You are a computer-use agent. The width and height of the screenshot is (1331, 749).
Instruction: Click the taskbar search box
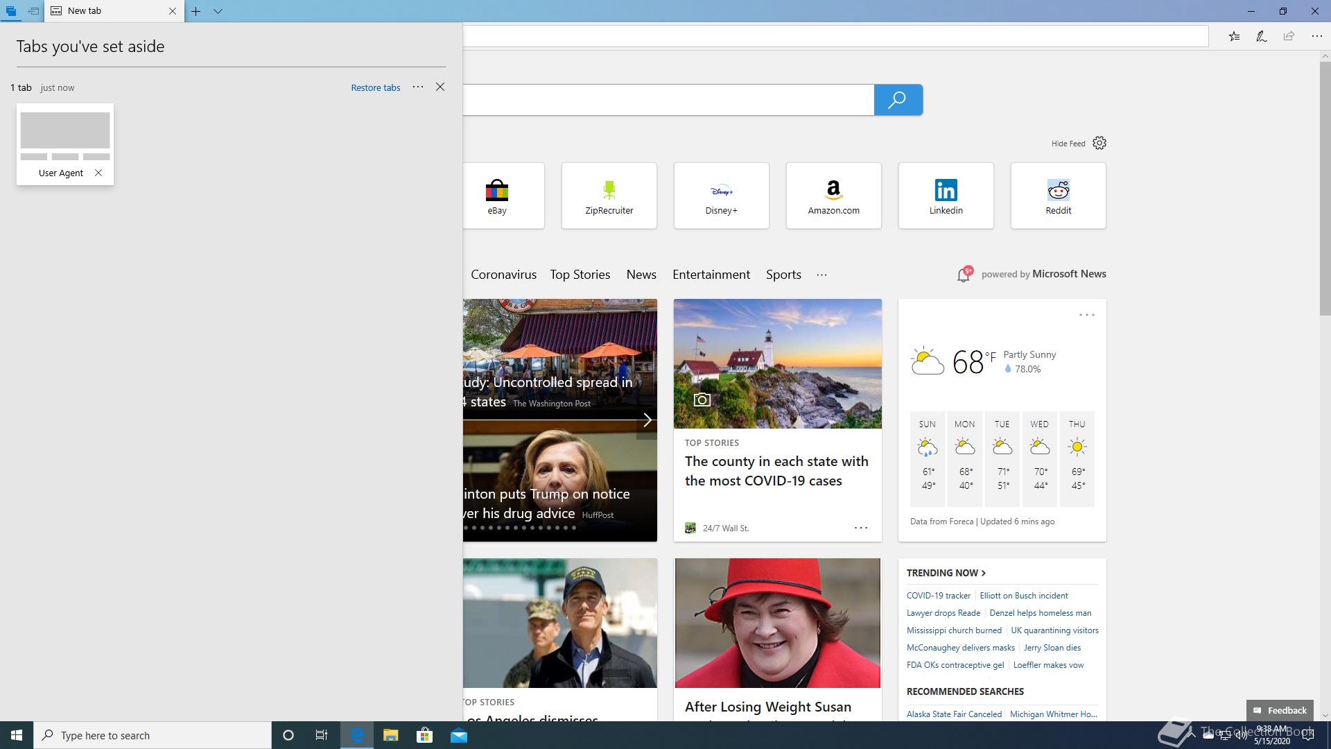153,735
